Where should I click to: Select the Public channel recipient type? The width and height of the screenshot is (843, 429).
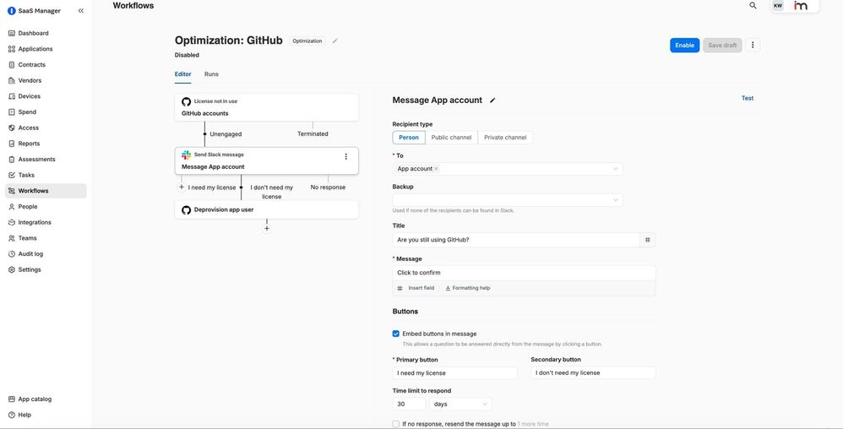point(451,138)
